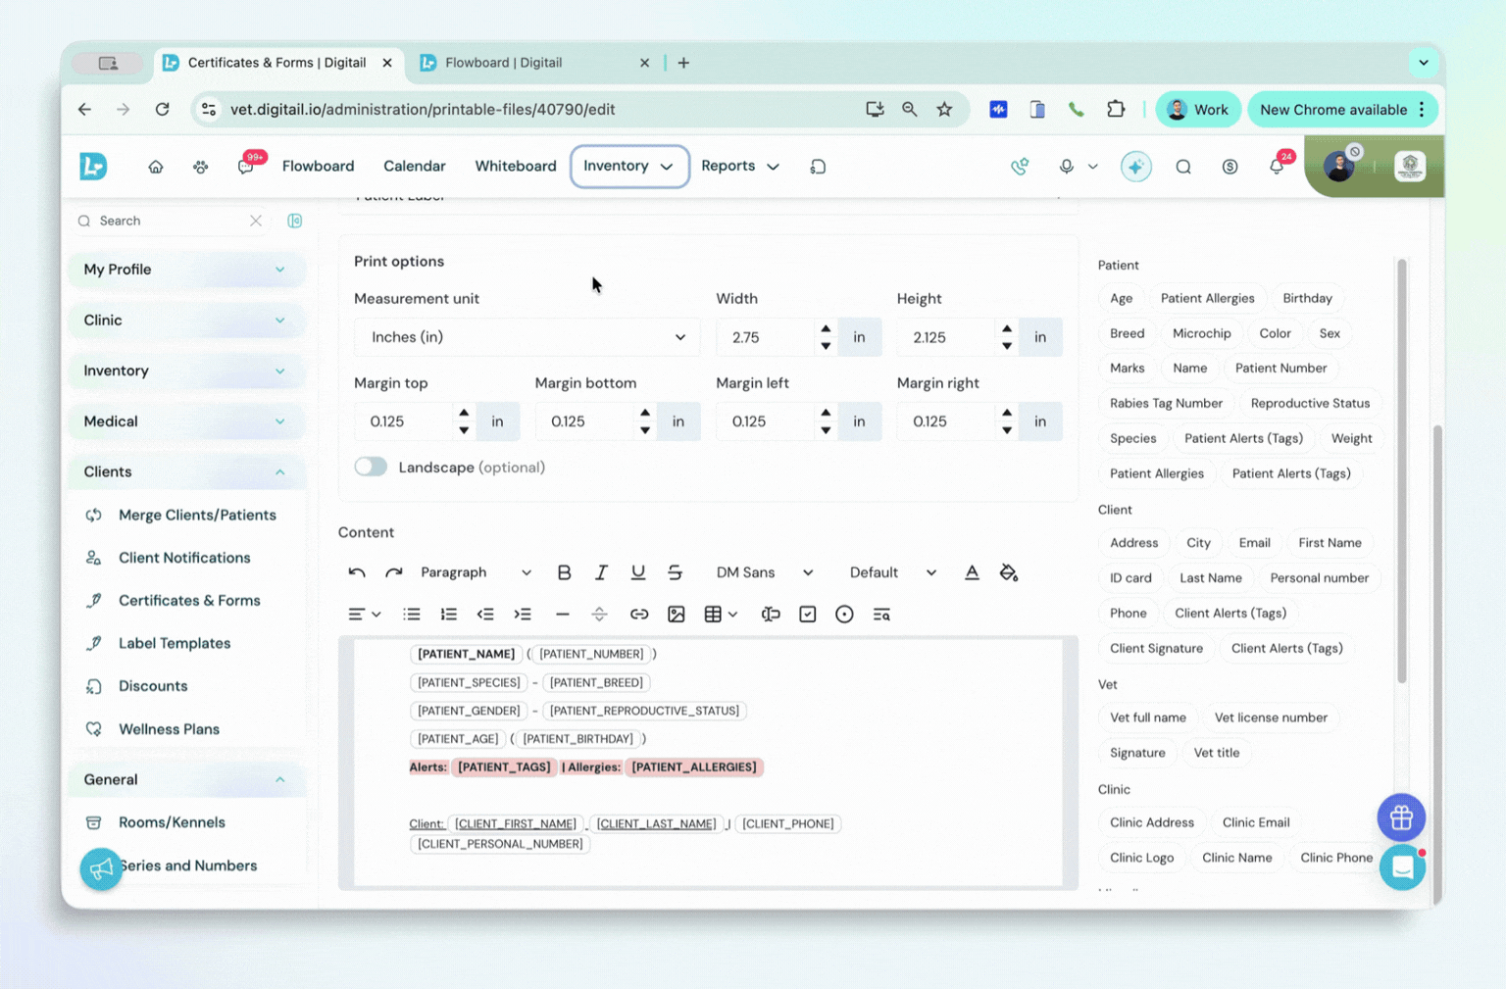This screenshot has width=1506, height=989.
Task: Expand the Medical sidebar section
Action: pyautogui.click(x=186, y=421)
